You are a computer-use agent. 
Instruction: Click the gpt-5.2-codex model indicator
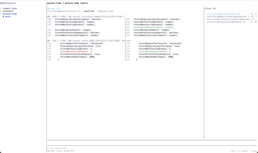click(239, 151)
